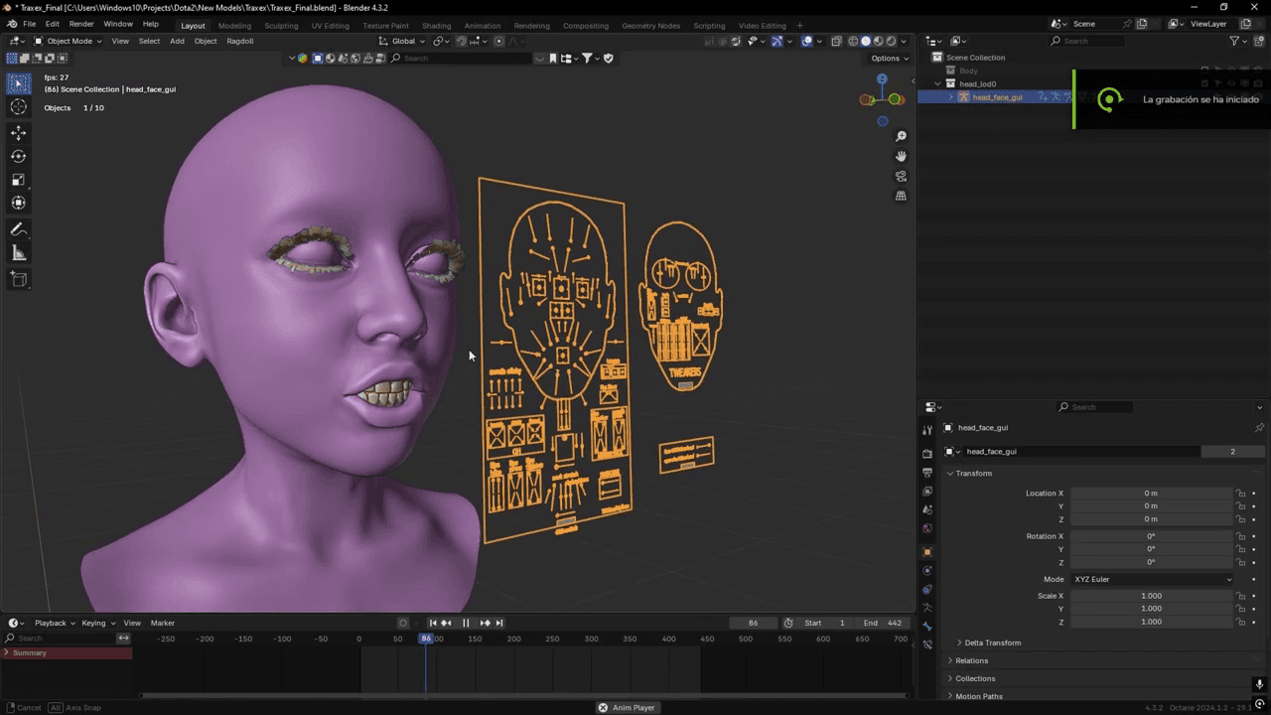Select the Add Cube tool
This screenshot has height=715, width=1271.
coord(18,280)
